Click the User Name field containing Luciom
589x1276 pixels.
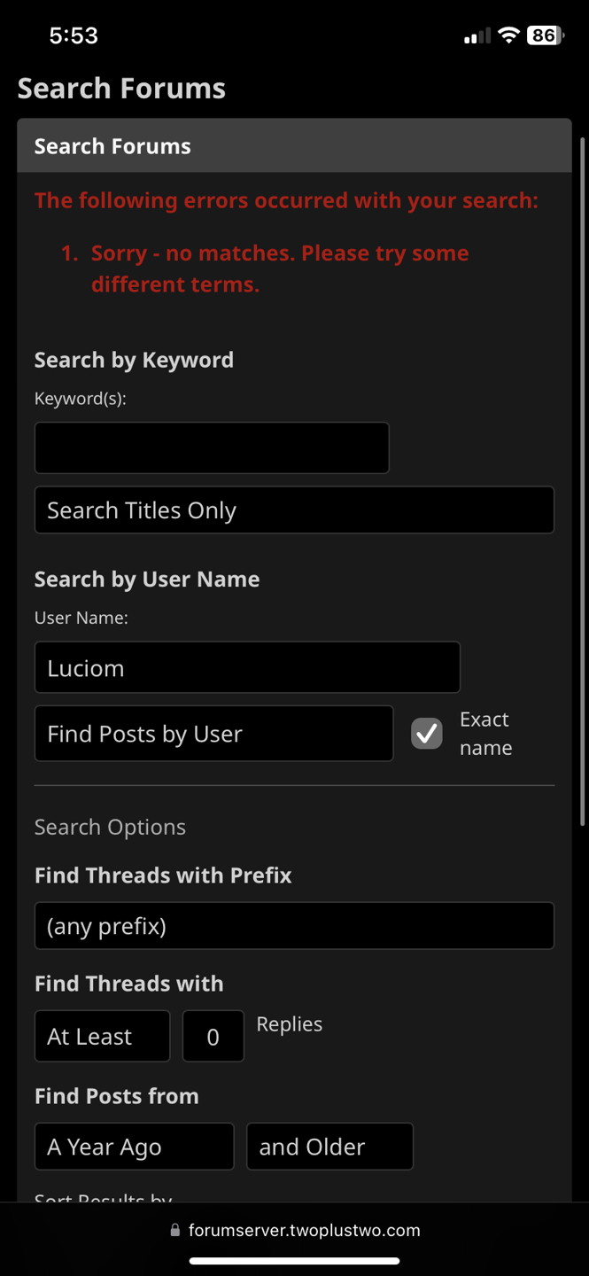click(247, 667)
